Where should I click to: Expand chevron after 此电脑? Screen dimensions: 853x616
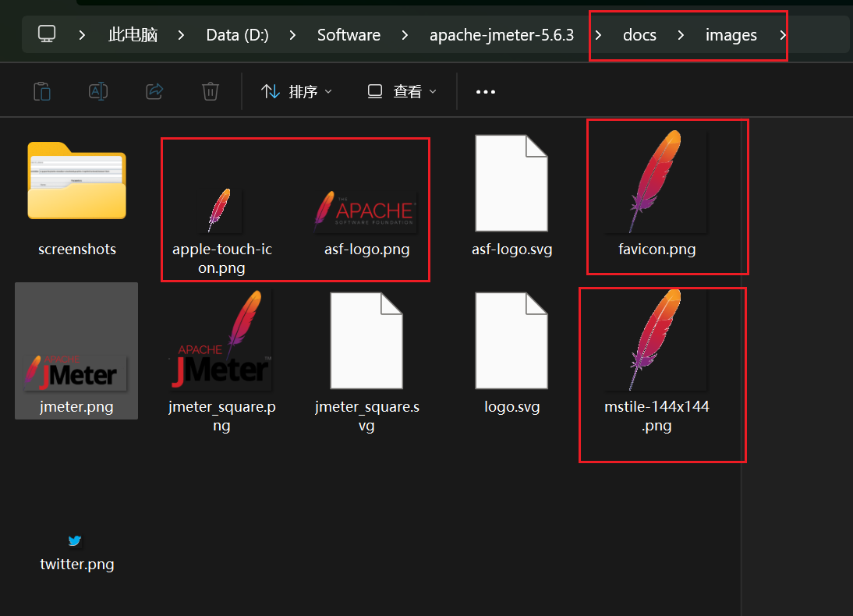coord(181,35)
